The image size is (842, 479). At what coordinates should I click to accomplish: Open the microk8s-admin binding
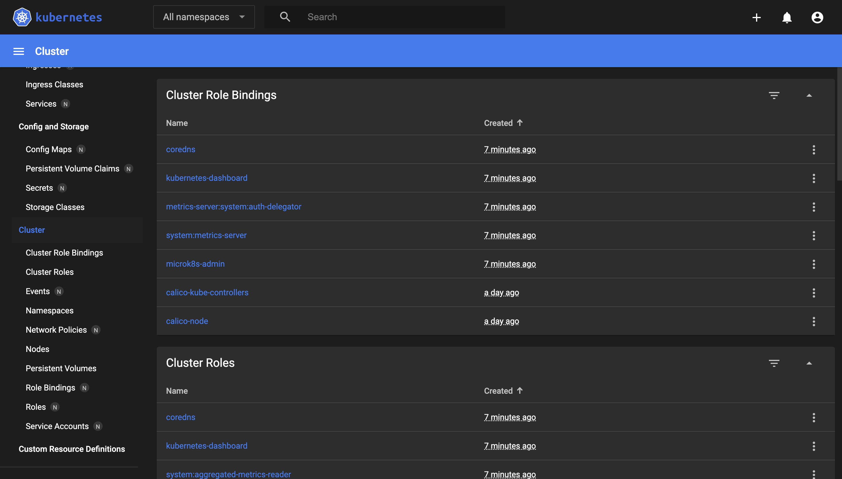click(195, 264)
